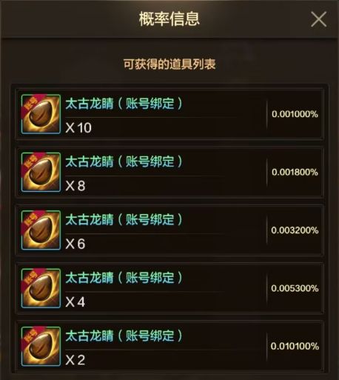Select item name in the 0.001800% row

[124, 161]
